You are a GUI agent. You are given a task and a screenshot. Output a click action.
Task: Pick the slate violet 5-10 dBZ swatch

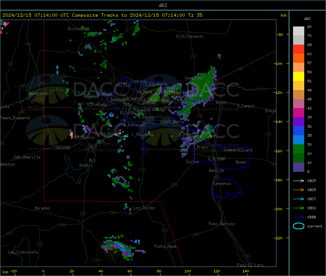tap(298, 167)
